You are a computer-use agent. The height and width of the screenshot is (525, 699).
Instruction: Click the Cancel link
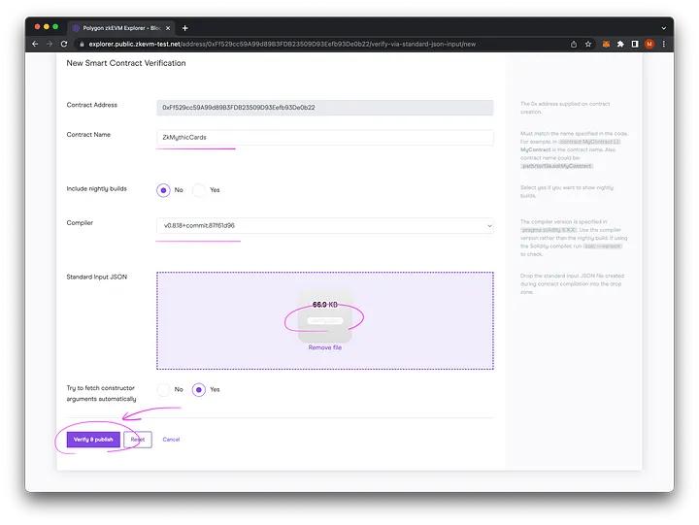coord(171,440)
